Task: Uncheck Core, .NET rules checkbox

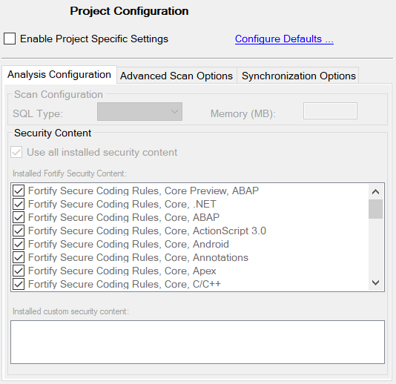Action: [19, 204]
